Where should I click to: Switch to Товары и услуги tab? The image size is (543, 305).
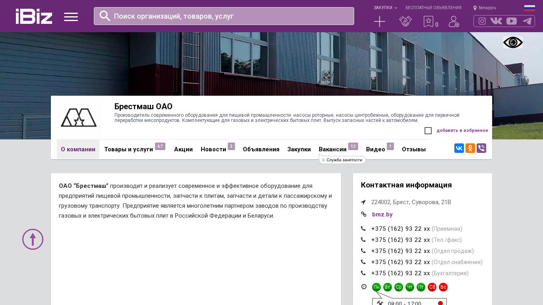[128, 149]
